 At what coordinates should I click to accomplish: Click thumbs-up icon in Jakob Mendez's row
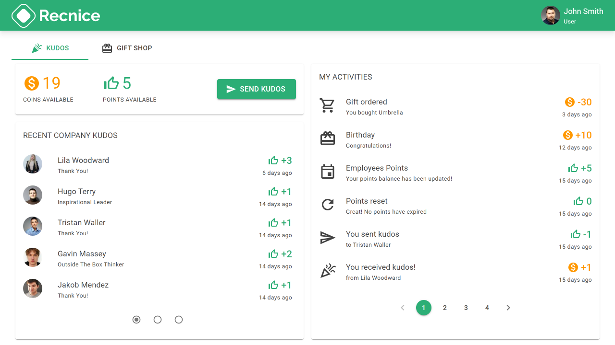click(273, 285)
